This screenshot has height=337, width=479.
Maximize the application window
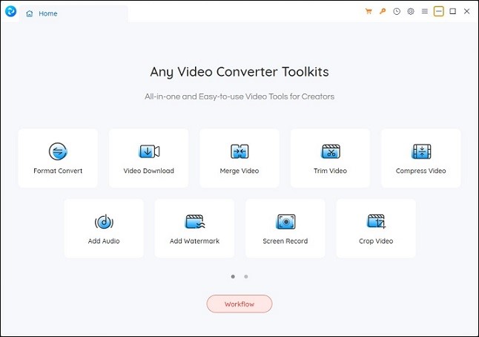(453, 11)
